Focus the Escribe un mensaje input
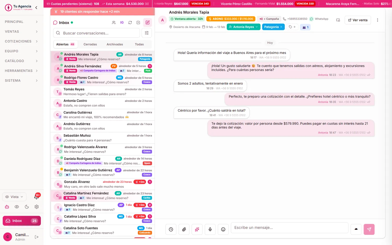 click(x=290, y=228)
